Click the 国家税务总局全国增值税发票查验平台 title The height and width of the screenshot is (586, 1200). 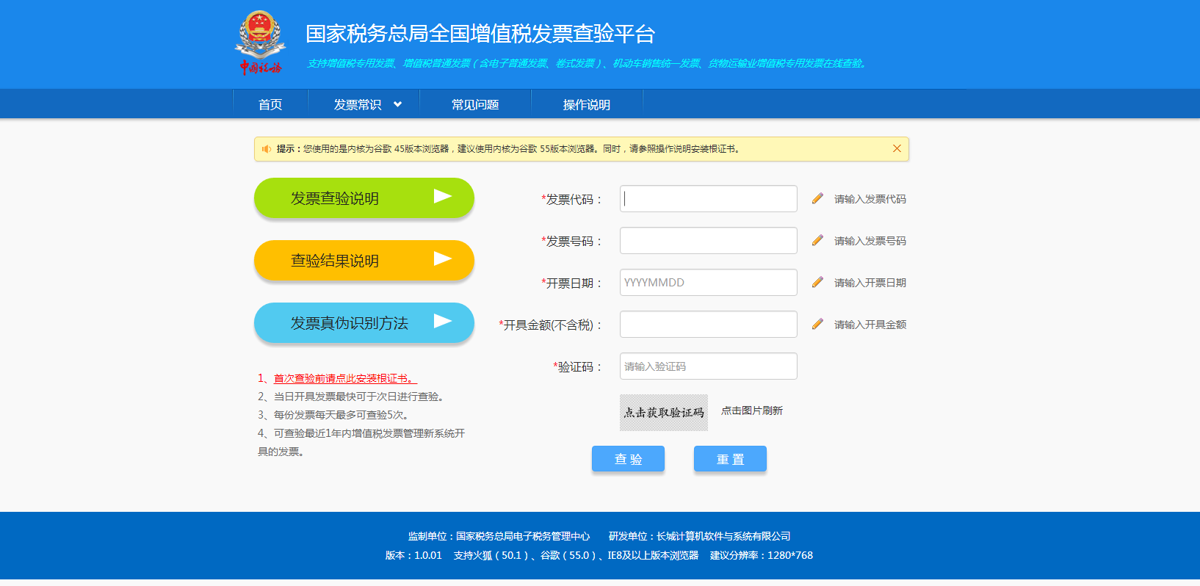(x=480, y=34)
